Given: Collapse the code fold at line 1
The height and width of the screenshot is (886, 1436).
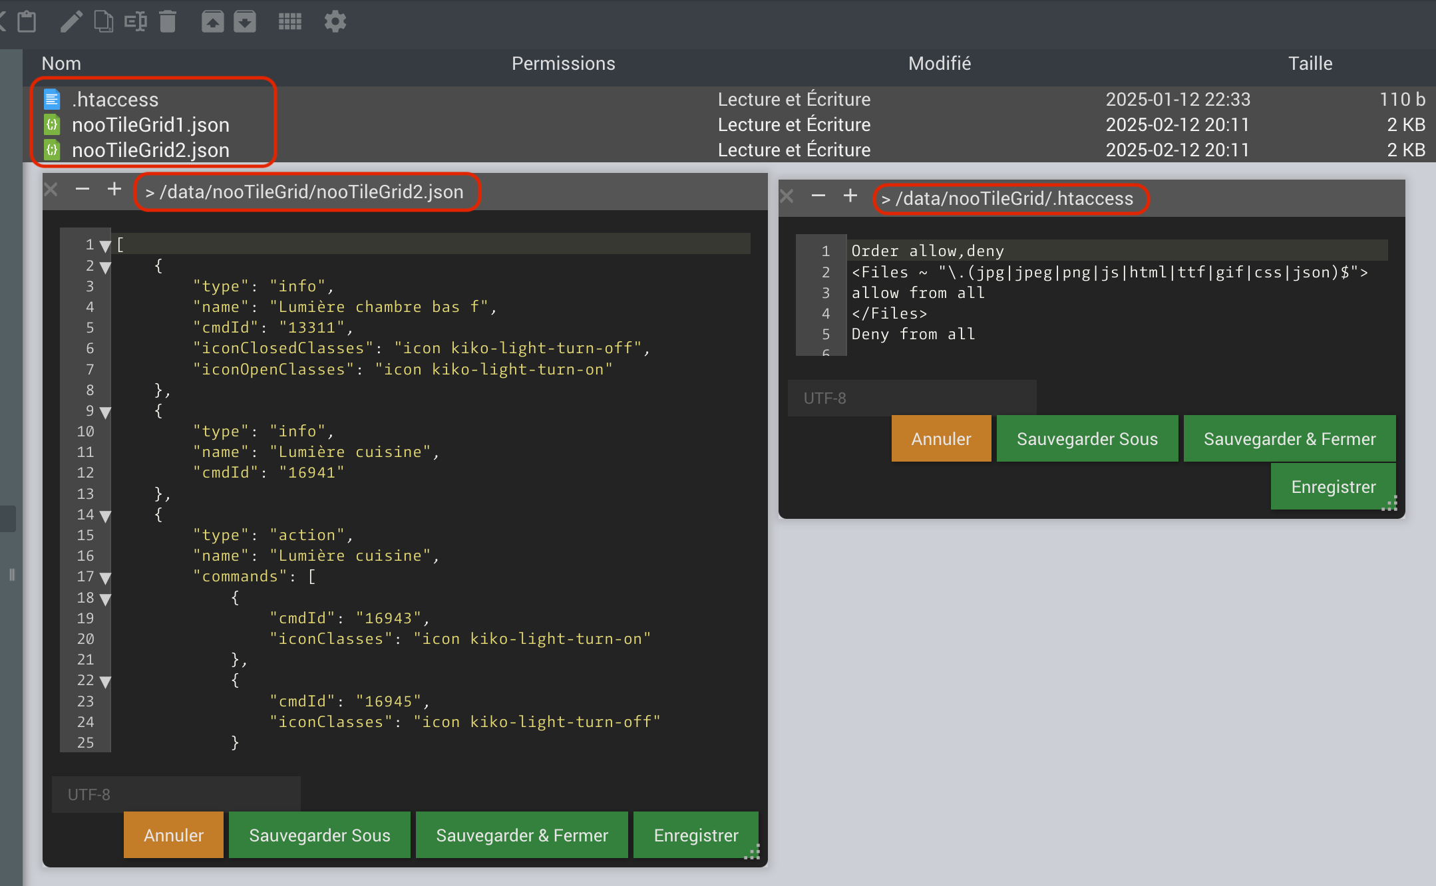Looking at the screenshot, I should 105,246.
